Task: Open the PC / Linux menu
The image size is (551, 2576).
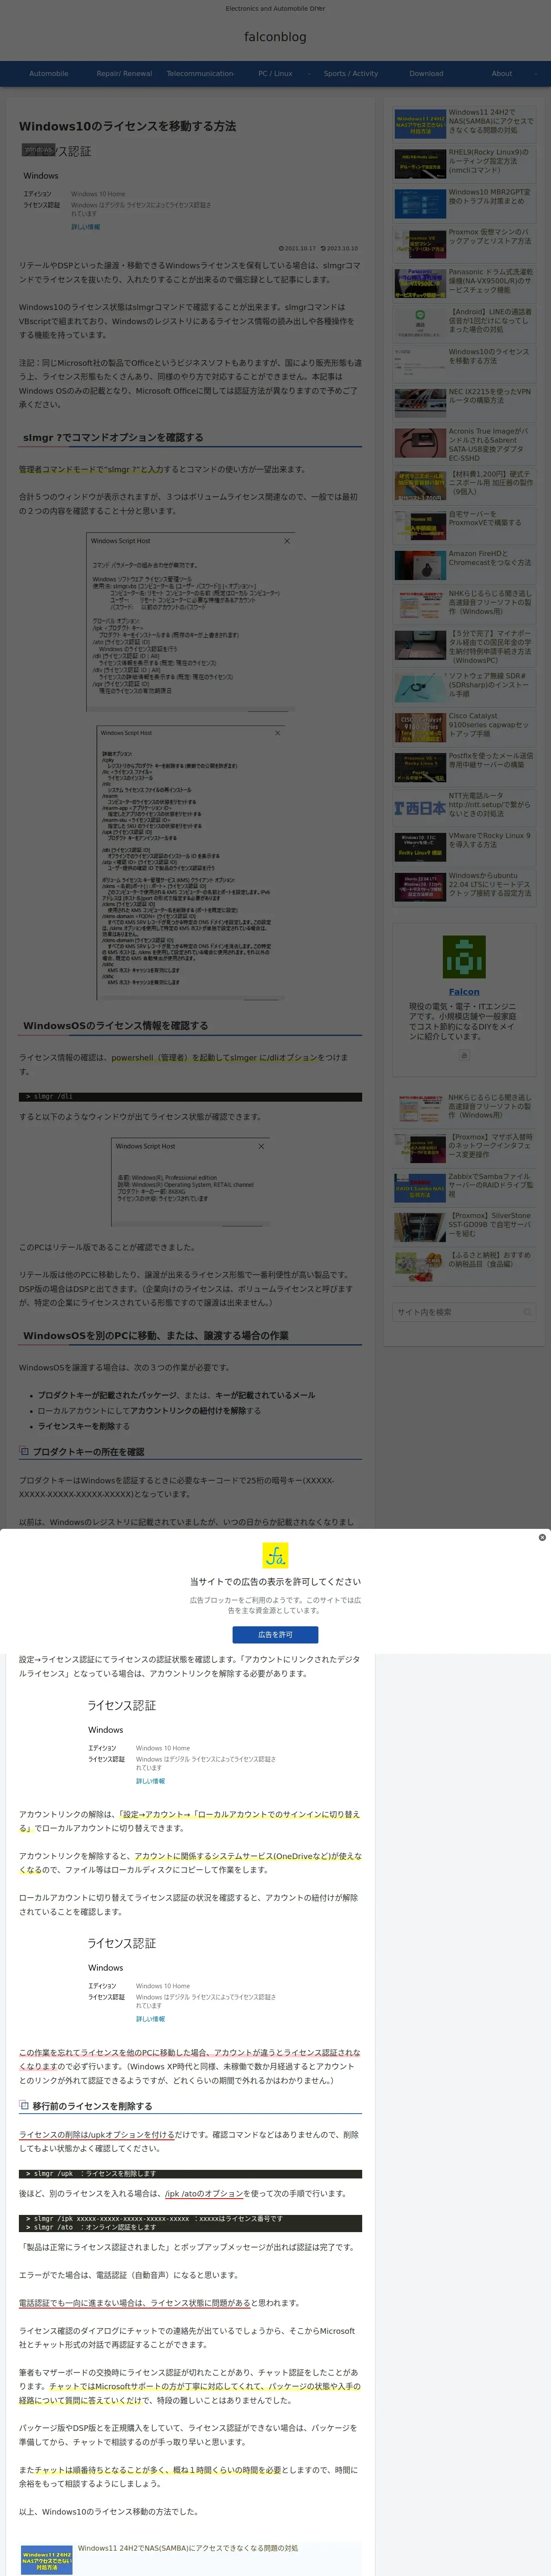Action: tap(275, 73)
